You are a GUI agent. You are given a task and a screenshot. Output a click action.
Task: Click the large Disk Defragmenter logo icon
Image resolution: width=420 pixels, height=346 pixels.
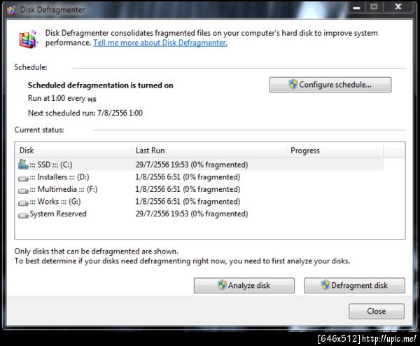[29, 39]
